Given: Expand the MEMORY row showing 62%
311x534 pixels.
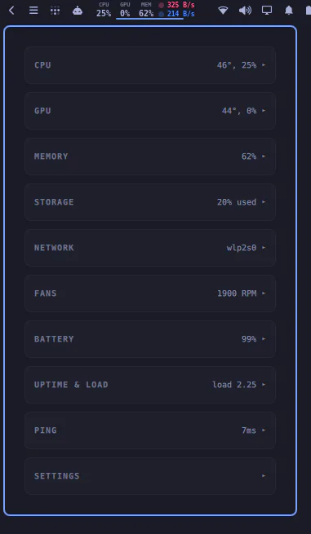Looking at the screenshot, I should tap(150, 157).
